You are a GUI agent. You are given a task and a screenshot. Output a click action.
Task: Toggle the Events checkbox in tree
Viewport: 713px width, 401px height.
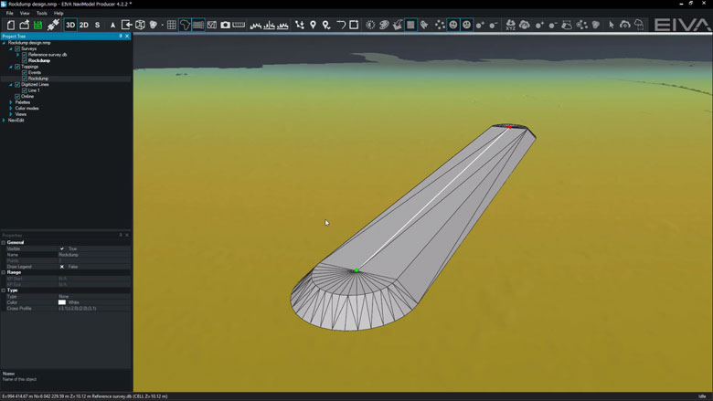click(x=24, y=72)
